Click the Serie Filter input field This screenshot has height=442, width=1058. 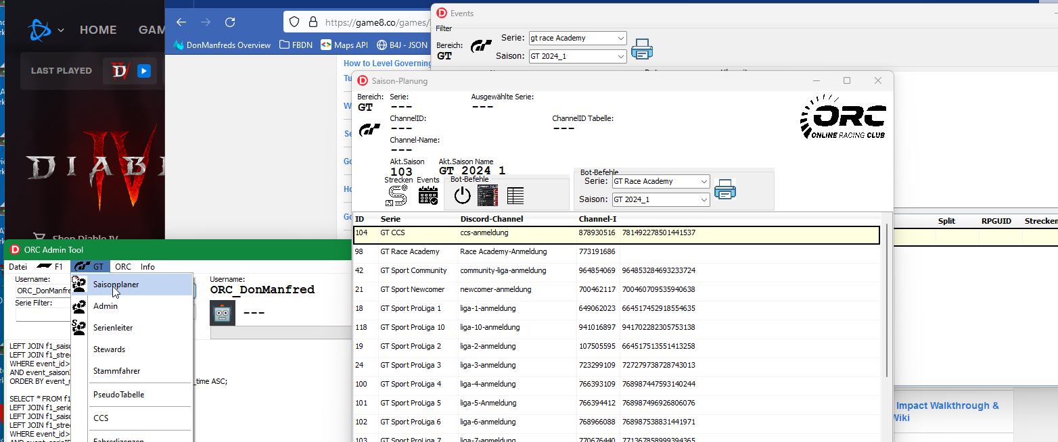click(x=43, y=315)
